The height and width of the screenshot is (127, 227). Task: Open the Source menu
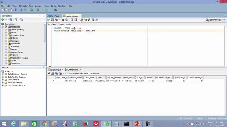tap(38, 6)
